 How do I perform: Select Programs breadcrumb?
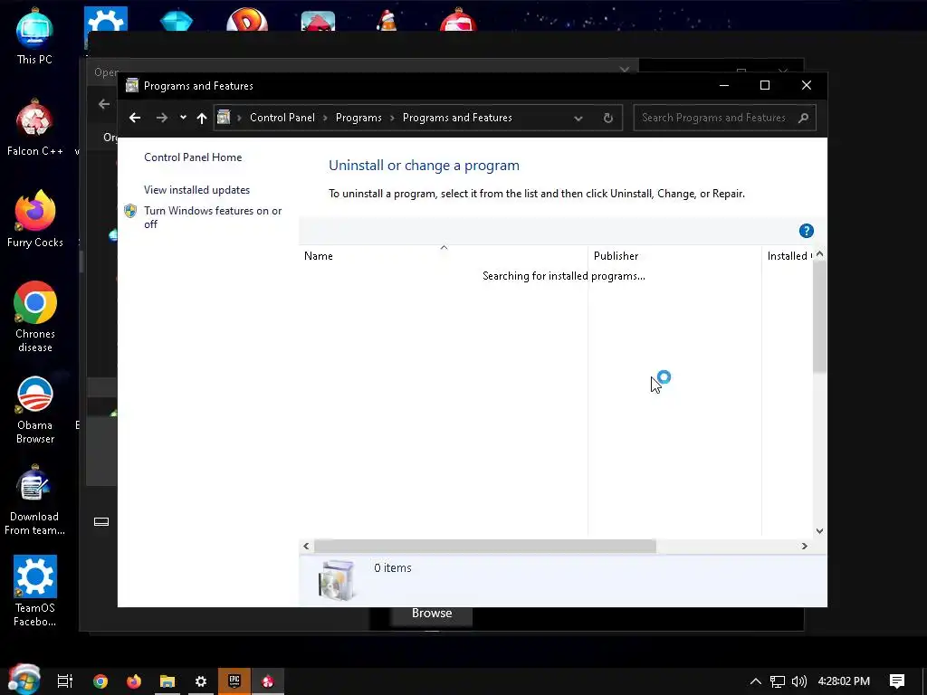pos(358,118)
